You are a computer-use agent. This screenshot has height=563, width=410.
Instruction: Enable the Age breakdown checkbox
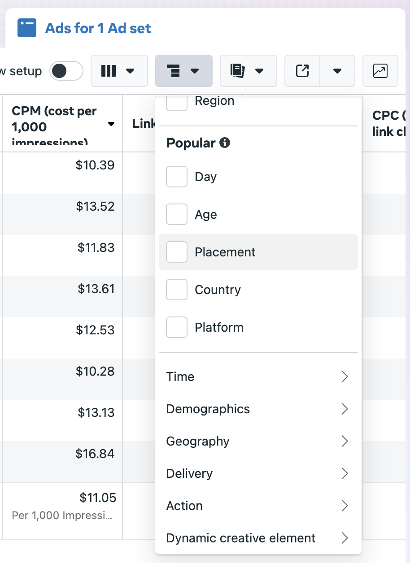(x=177, y=214)
